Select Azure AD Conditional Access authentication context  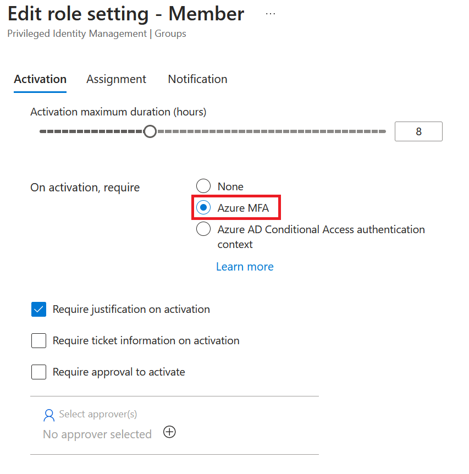pyautogui.click(x=203, y=229)
